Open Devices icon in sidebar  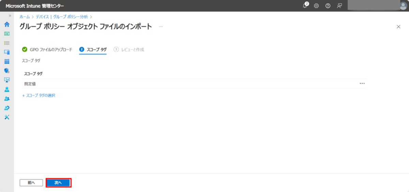(6, 52)
